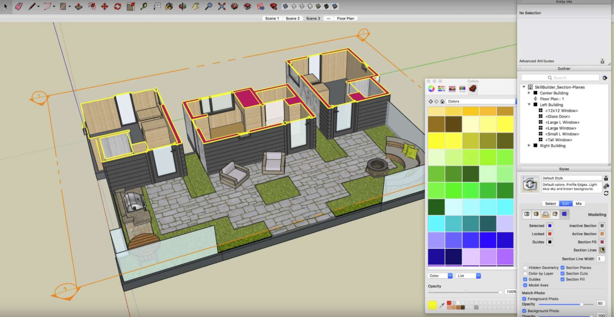
Task: Select the Pencil line tool
Action: point(32,7)
